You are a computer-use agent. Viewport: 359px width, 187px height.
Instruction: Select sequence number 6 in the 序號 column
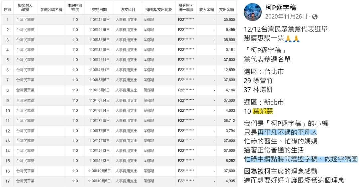(8, 70)
